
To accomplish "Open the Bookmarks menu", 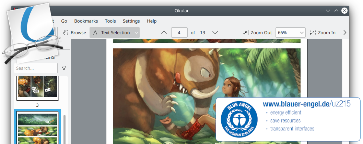I will [86, 21].
